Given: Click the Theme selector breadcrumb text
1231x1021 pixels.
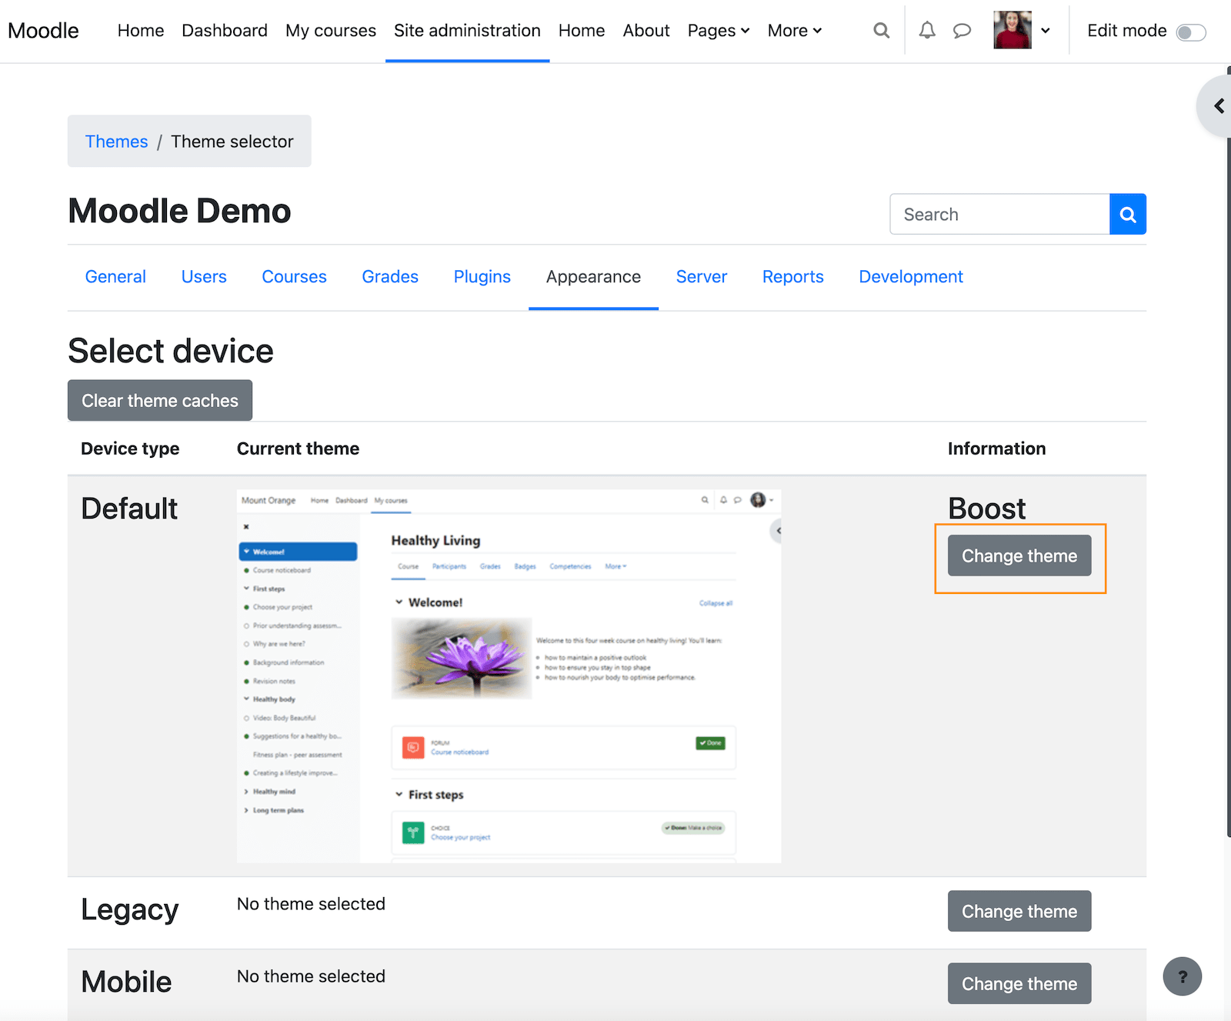Looking at the screenshot, I should tap(232, 142).
